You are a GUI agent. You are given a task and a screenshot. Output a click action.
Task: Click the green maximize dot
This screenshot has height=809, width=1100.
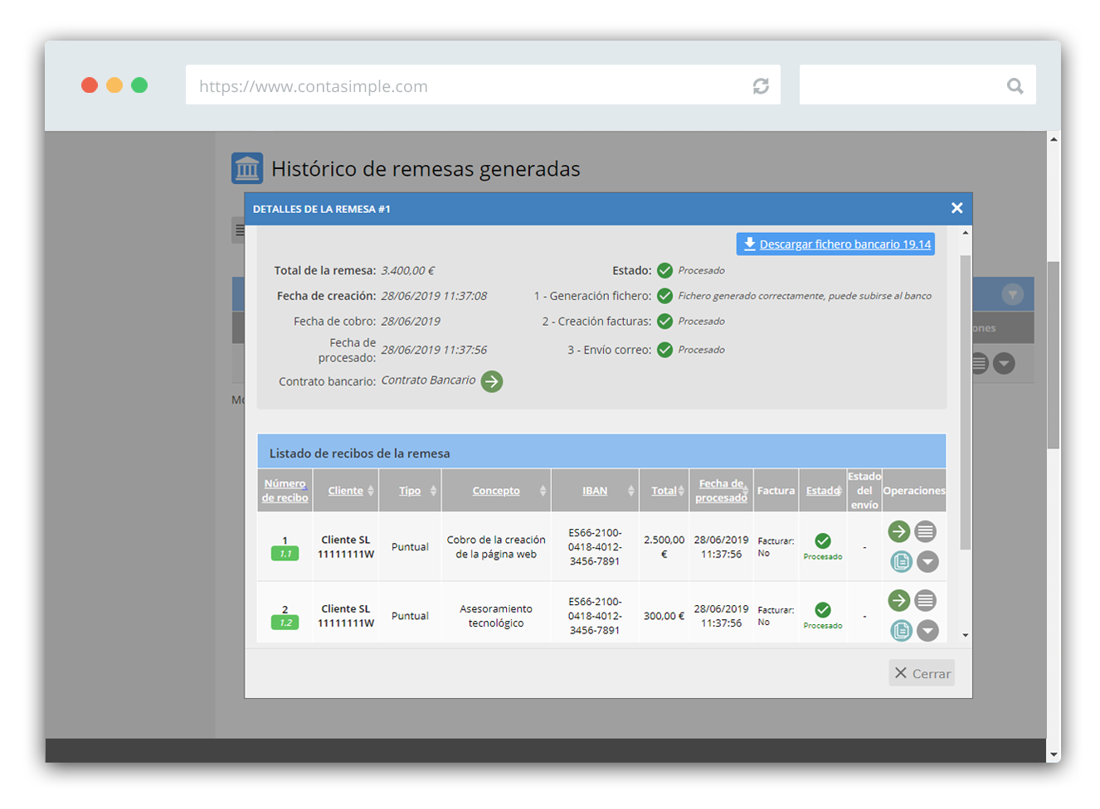click(139, 85)
